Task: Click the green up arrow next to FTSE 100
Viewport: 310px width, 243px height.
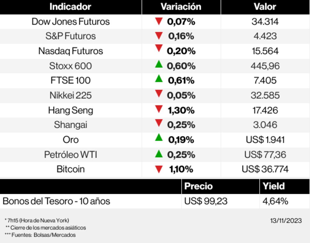Action: [x=159, y=79]
